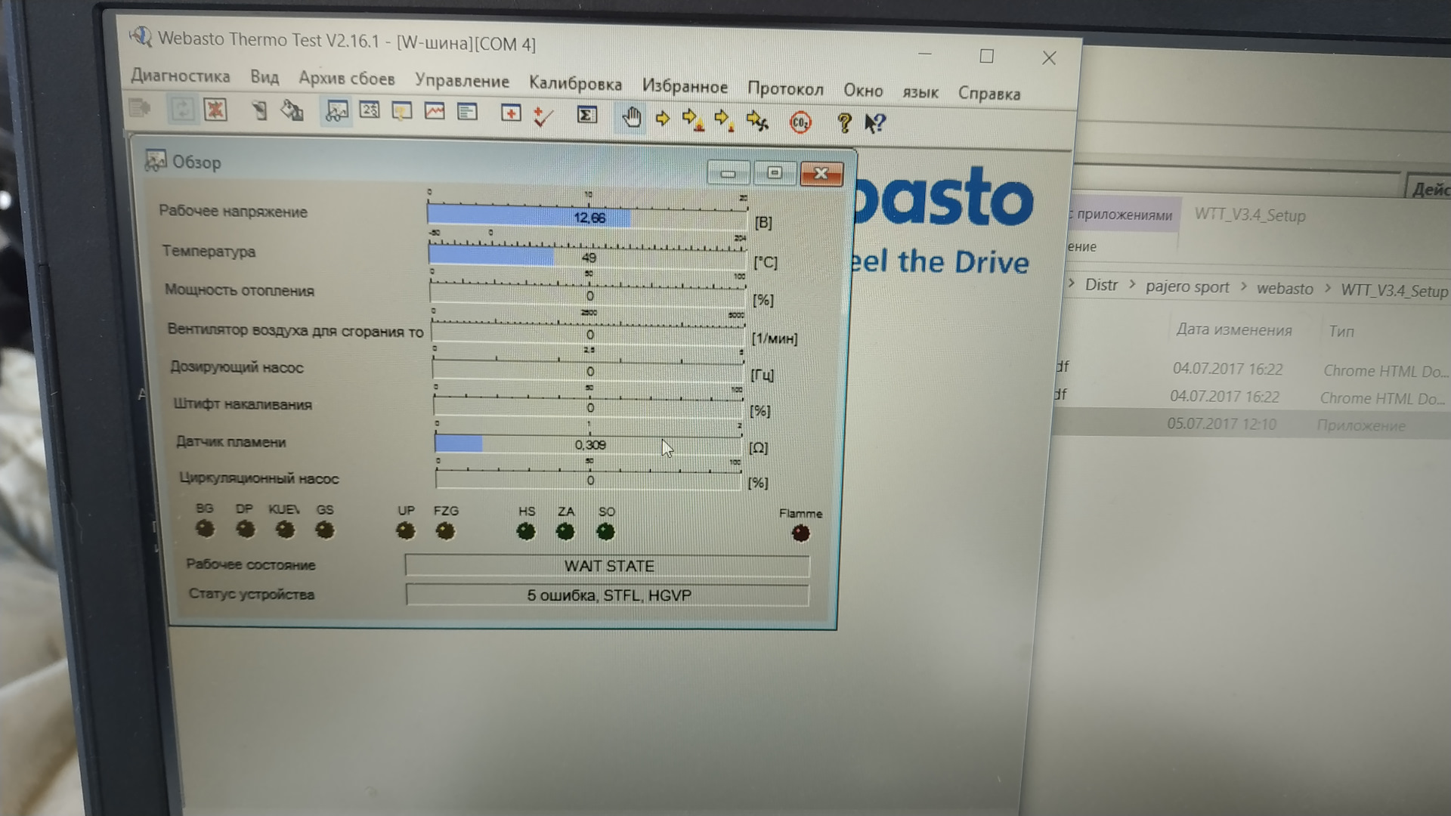
Task: Open the Управление menu
Action: pyautogui.click(x=462, y=81)
